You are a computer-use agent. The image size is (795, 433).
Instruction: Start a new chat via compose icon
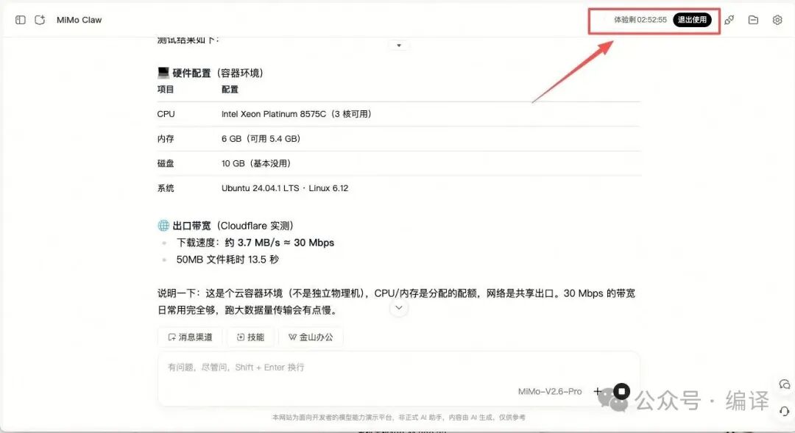tap(40, 20)
